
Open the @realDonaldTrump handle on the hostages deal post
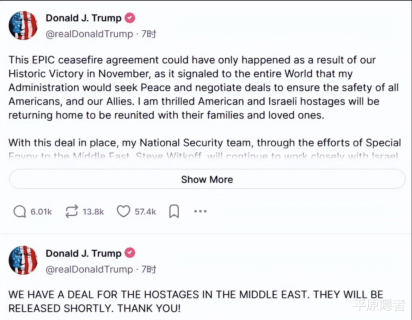tap(89, 269)
